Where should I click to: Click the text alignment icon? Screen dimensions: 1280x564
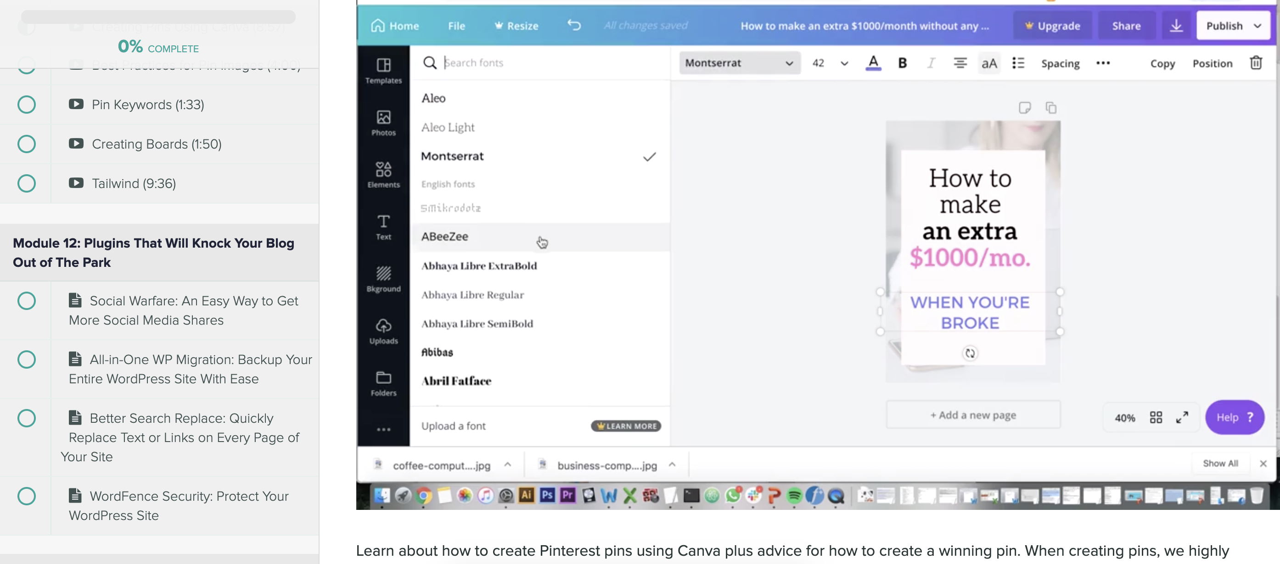click(960, 63)
